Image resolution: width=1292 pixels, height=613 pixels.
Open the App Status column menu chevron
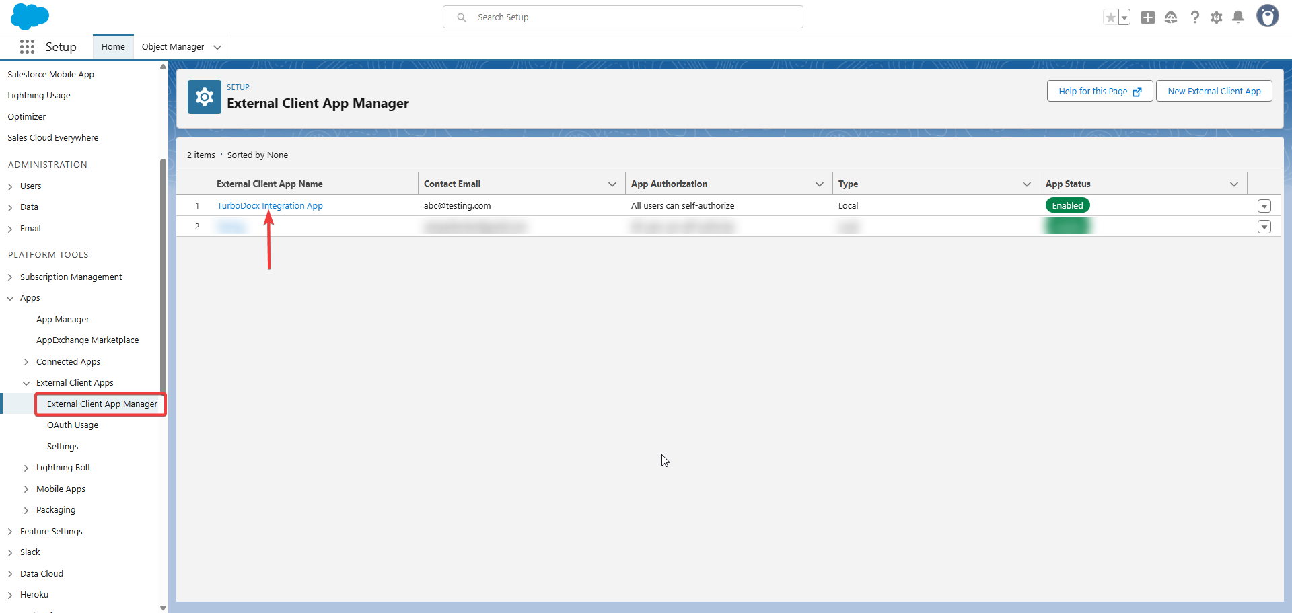[x=1234, y=184]
